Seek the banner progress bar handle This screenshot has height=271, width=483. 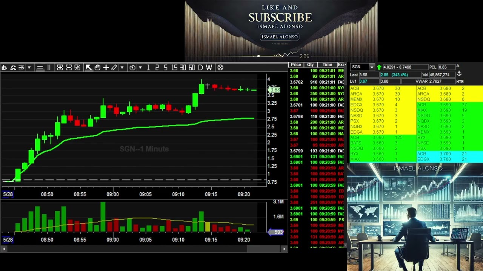click(258, 56)
